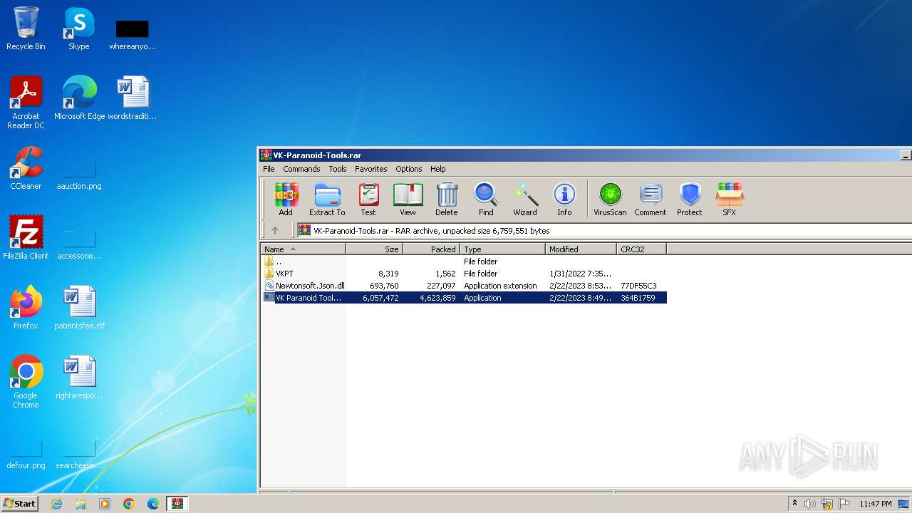Select the Firefox desktop shortcut
912x513 pixels.
click(26, 308)
